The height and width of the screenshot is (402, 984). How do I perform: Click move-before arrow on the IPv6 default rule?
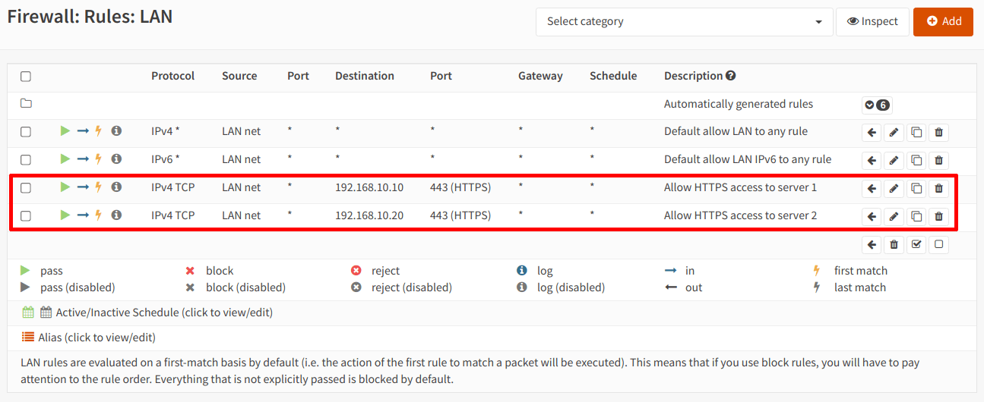872,160
